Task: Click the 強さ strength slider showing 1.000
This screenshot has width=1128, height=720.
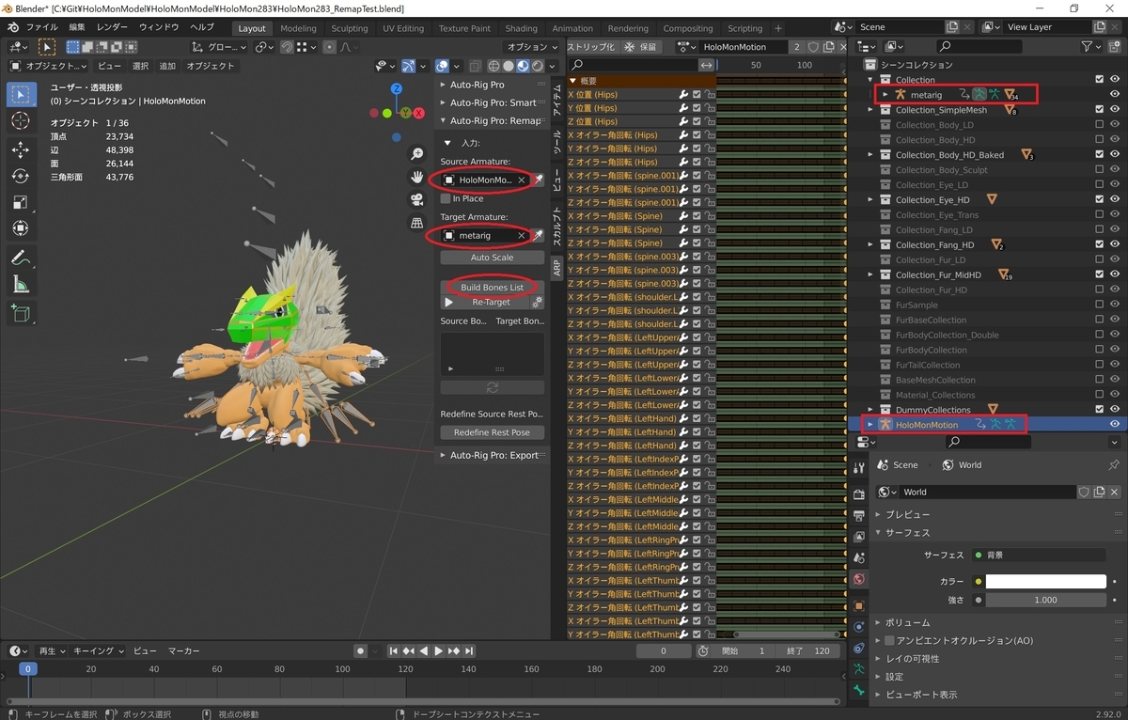Action: click(x=1045, y=600)
